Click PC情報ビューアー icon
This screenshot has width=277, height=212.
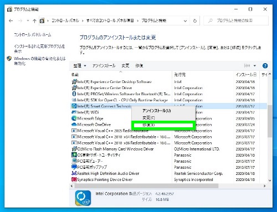click(x=74, y=161)
